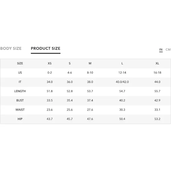Toggle units to CM
171x171 pixels.
(168, 50)
